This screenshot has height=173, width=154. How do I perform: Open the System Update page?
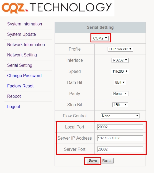22,34
